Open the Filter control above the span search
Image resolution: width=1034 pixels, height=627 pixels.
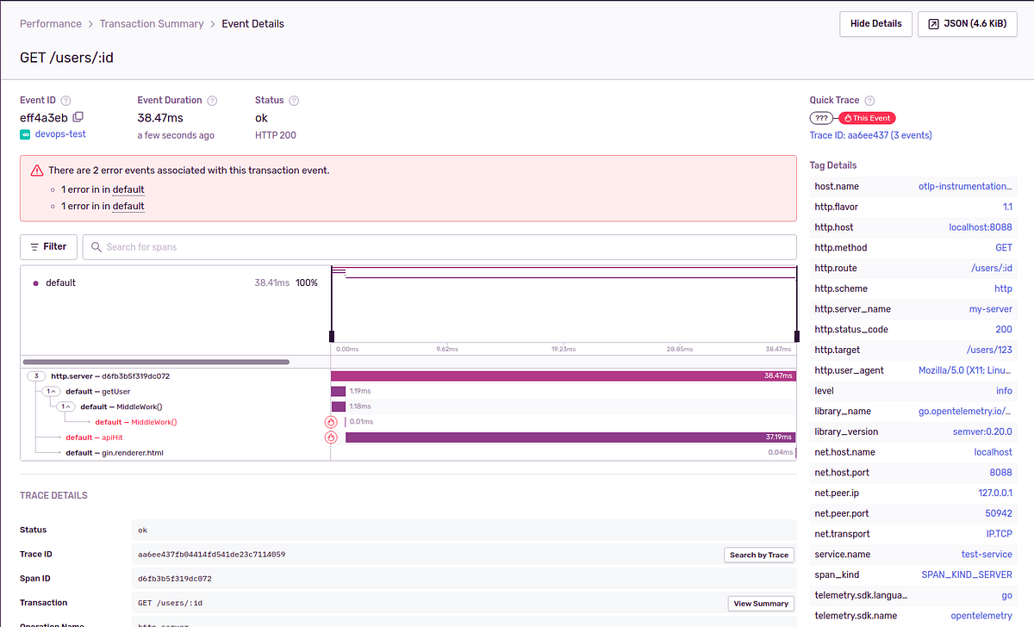[x=48, y=246]
